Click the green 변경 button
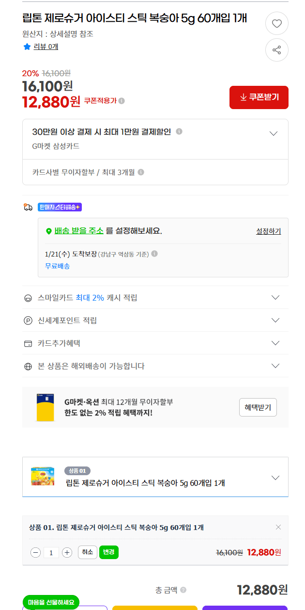Image resolution: width=305 pixels, height=610 pixels. [109, 552]
